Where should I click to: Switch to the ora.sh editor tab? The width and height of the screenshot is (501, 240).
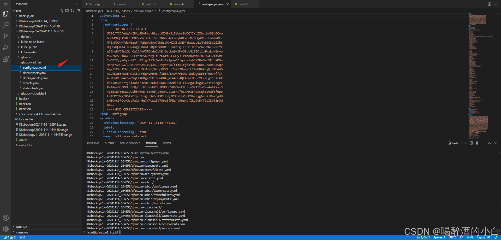coord(121,4)
